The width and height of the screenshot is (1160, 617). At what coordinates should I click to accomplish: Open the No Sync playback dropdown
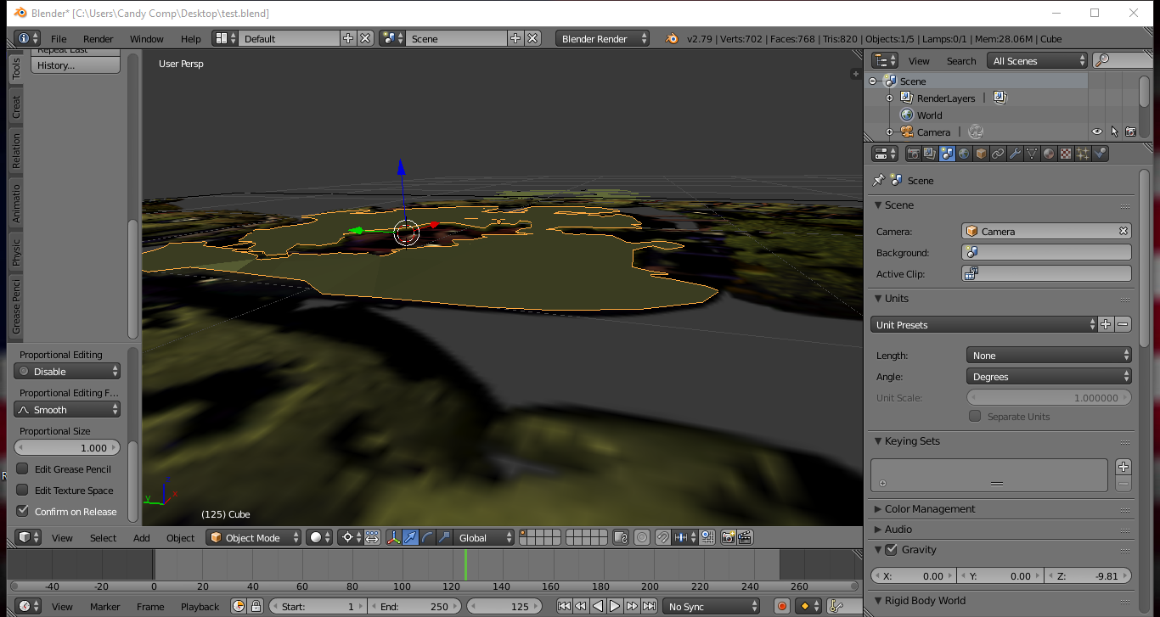point(712,606)
